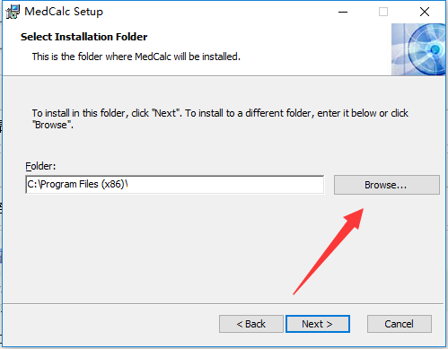Click the tip of the red arrow
Image resolution: width=448 pixels, height=349 pixels.
[362, 210]
